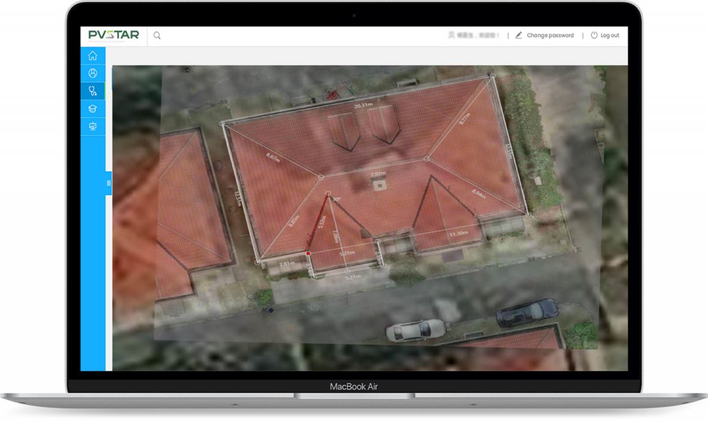Screen dimensions: 708x421
Task: Click the user avatar icon in header
Action: tap(451, 35)
